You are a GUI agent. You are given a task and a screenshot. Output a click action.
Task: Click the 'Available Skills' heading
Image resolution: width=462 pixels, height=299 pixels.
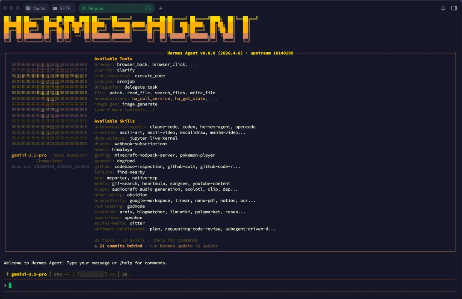[x=114, y=121]
